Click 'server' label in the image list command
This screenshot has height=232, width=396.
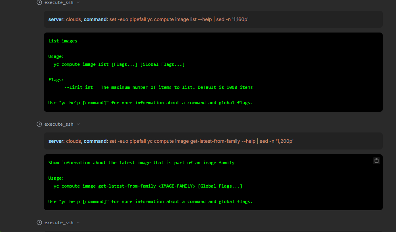pos(56,19)
